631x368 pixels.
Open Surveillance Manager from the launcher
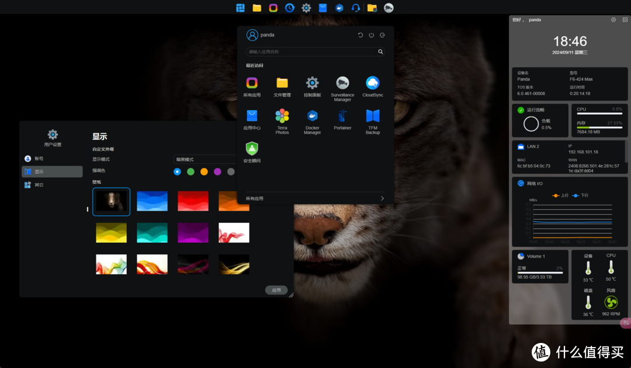[x=342, y=83]
